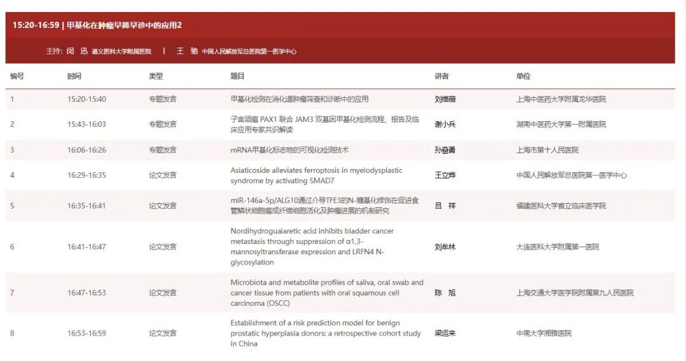Click the 讲者 column header
This screenshot has width=686, height=361.
coord(441,76)
